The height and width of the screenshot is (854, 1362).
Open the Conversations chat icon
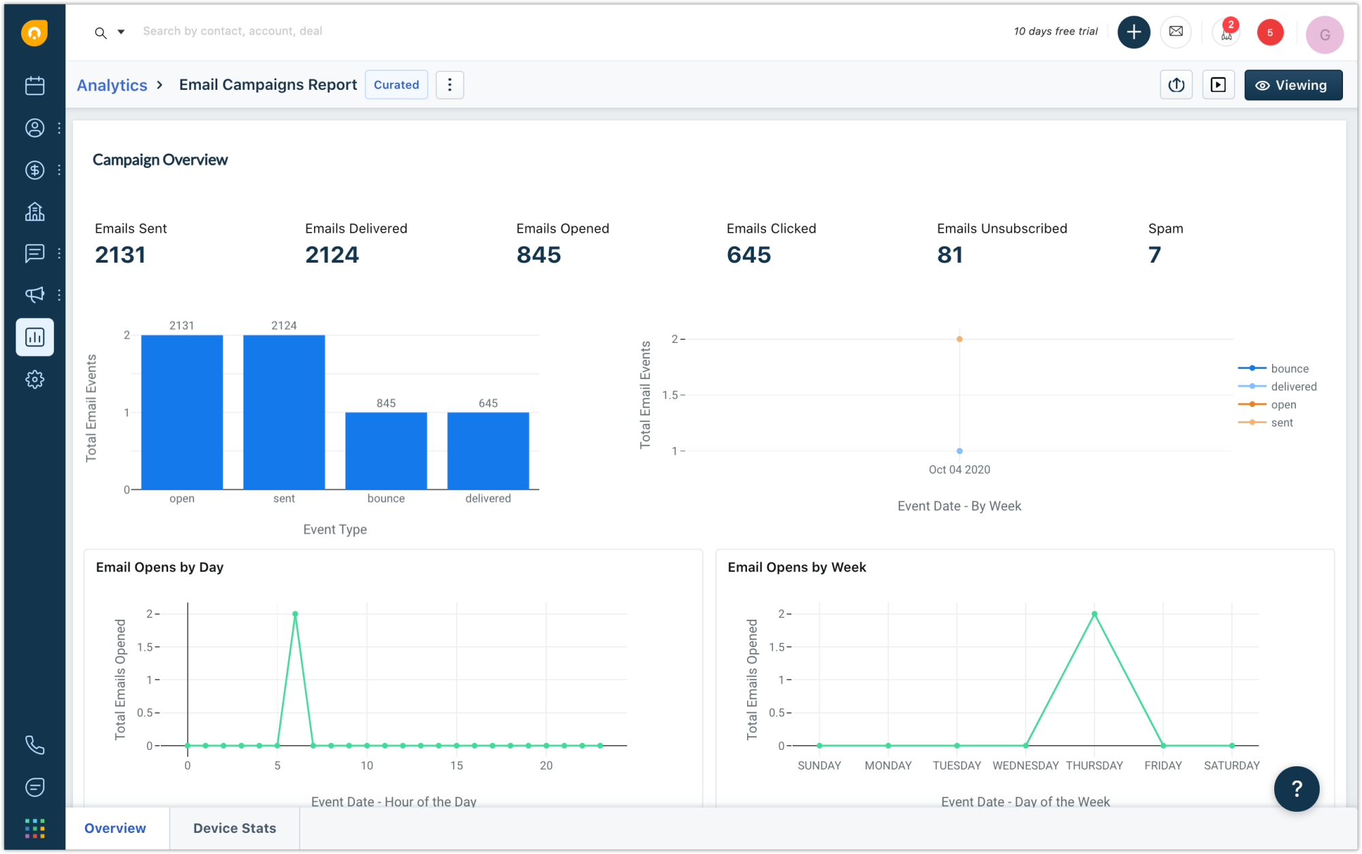click(x=35, y=254)
